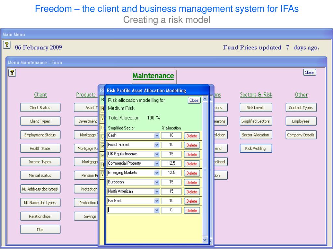Open ML Address doc types

(40, 189)
